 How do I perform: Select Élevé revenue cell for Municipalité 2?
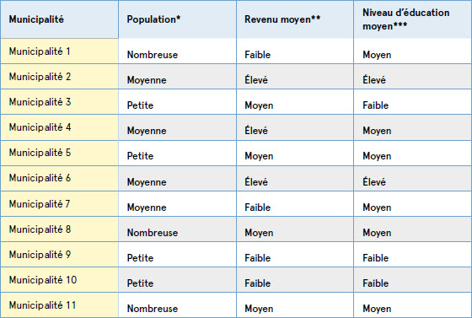[295, 77]
